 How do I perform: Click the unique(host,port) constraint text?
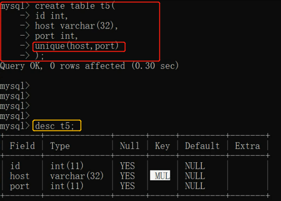[x=79, y=46]
